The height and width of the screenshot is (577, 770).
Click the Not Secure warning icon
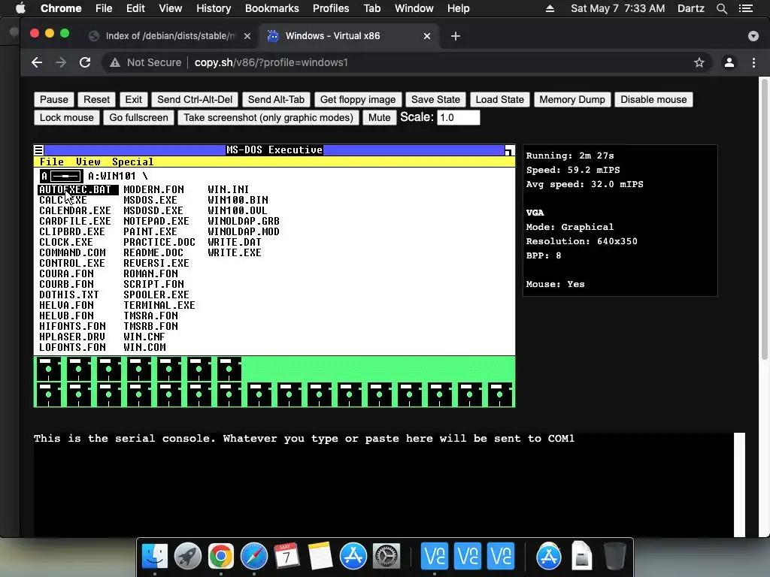[115, 62]
